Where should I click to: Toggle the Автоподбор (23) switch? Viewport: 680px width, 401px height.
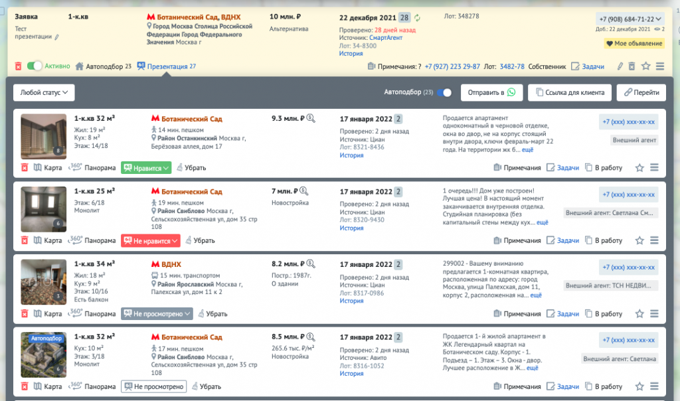point(444,93)
